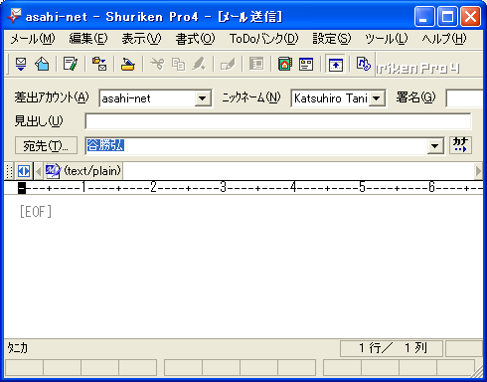Click the send mail envelope icon
The height and width of the screenshot is (382, 487).
point(21,64)
